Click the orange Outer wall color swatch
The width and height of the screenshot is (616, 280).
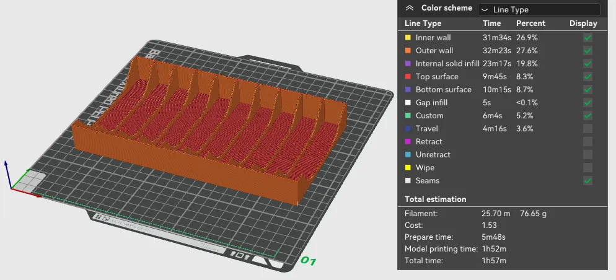(x=408, y=51)
